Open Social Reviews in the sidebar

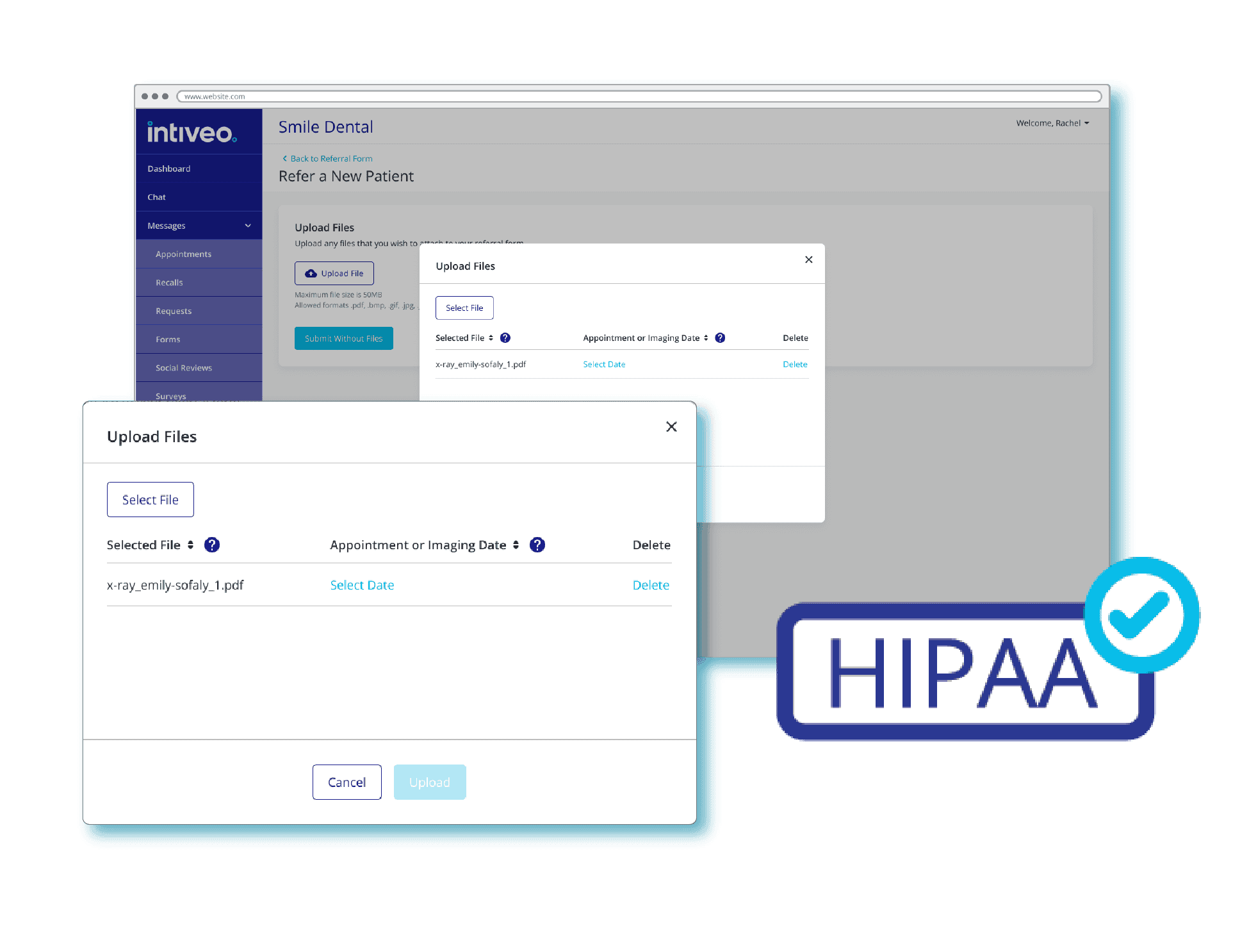point(199,368)
